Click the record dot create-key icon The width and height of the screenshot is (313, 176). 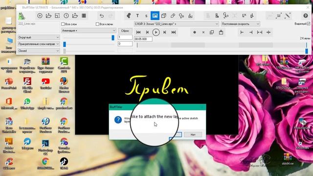click(x=195, y=32)
